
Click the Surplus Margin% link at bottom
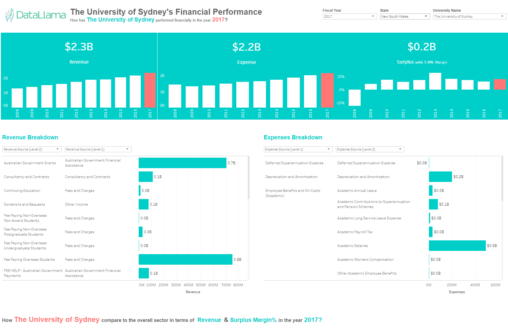click(253, 320)
